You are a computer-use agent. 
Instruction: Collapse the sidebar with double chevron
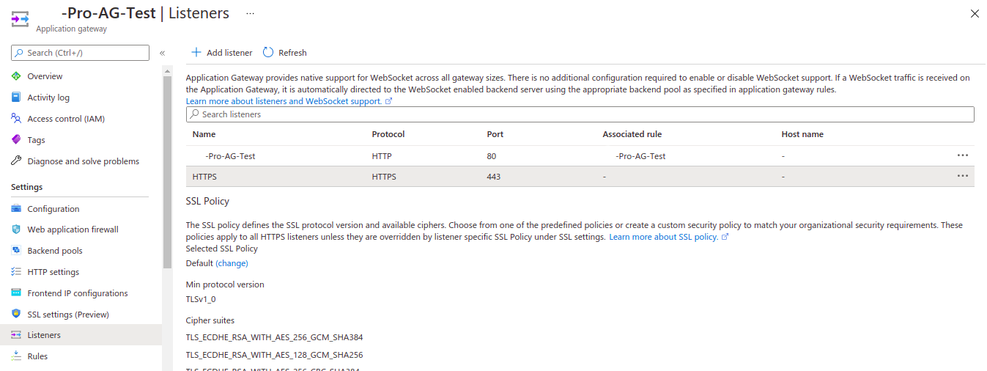(162, 53)
